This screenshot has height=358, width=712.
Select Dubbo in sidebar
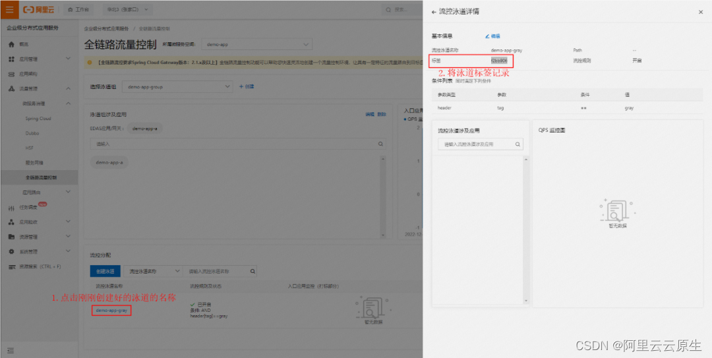click(32, 133)
